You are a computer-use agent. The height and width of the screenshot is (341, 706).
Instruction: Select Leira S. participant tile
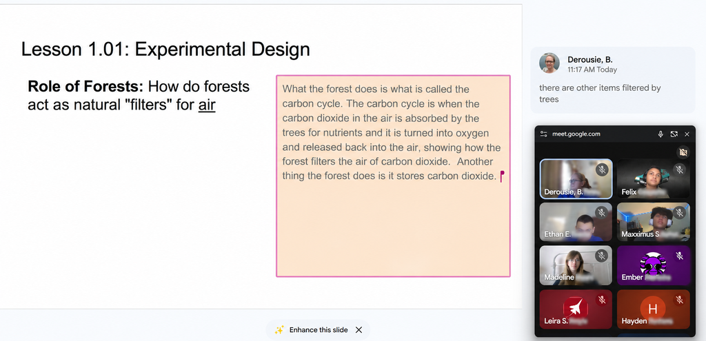coord(576,309)
